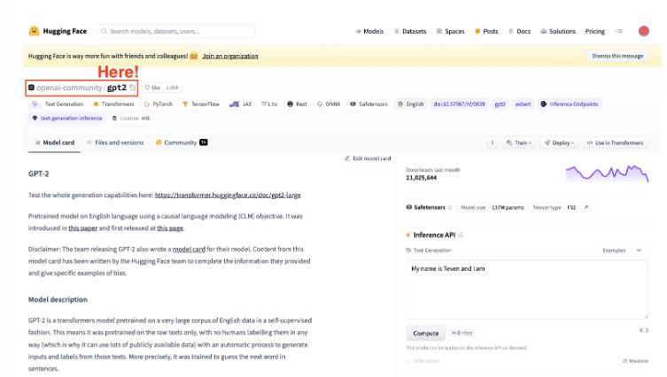Click the openai-community organization avatar icon

click(x=31, y=88)
